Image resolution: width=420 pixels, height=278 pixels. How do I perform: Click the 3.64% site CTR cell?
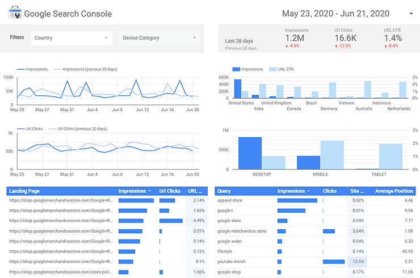(x=358, y=231)
